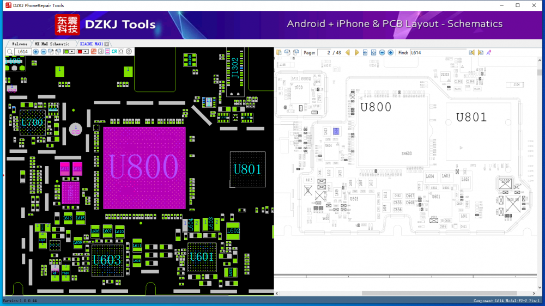Screen dimensions: 545x306
Task: Click the page number input field
Action: point(324,52)
